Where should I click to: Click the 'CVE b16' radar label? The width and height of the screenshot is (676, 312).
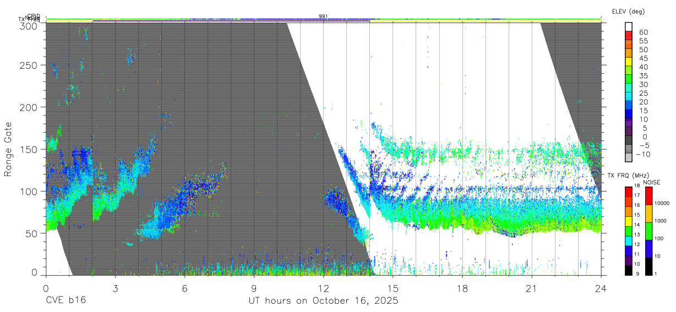(66, 301)
